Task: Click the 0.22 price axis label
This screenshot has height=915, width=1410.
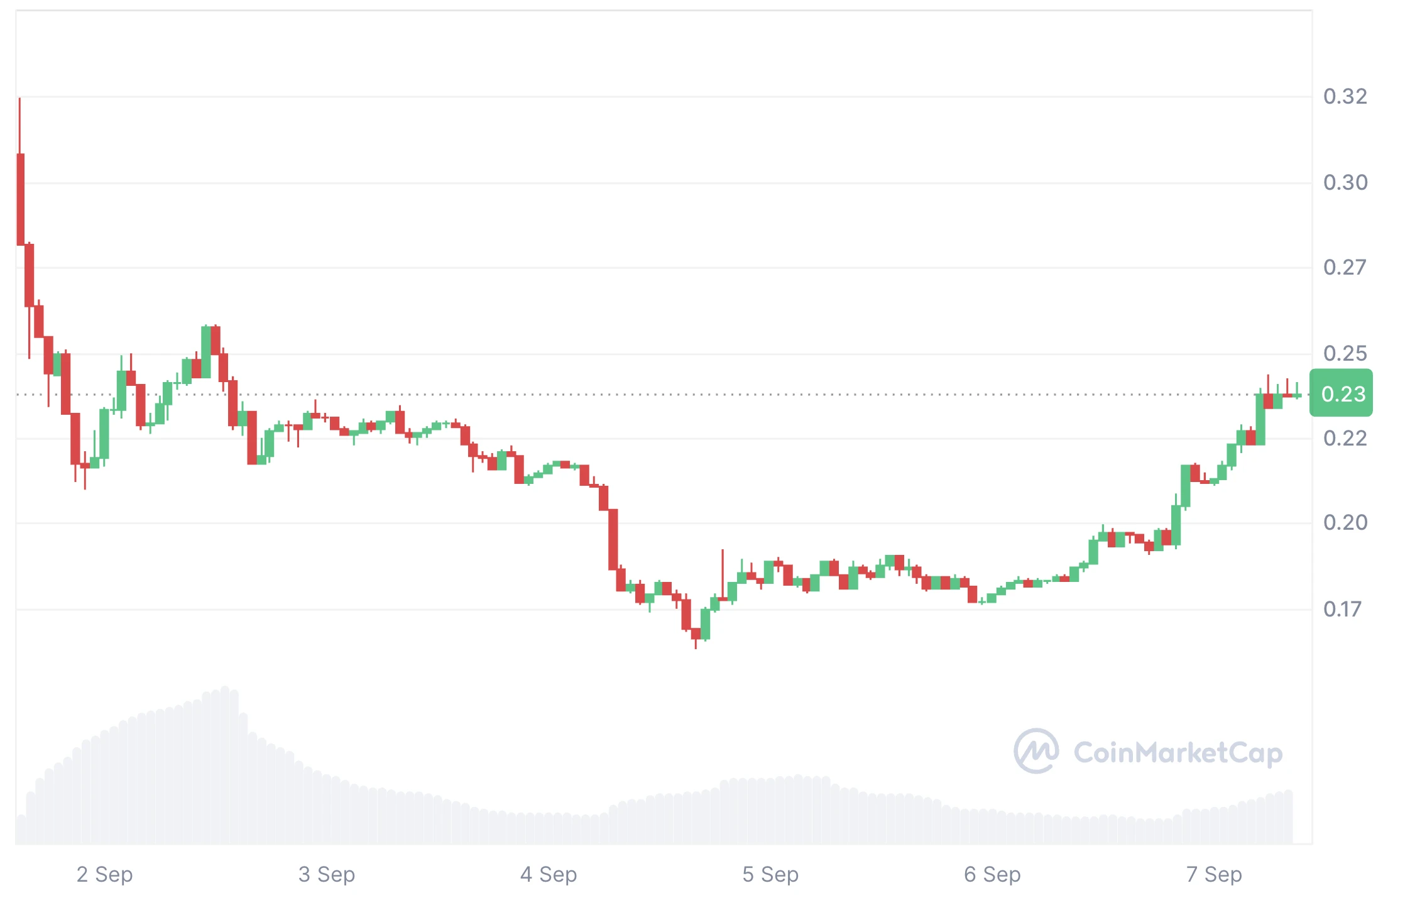Action: [1345, 438]
